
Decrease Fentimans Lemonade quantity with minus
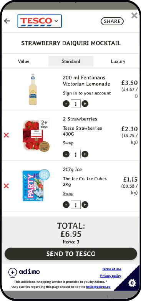pyautogui.click(x=66, y=104)
